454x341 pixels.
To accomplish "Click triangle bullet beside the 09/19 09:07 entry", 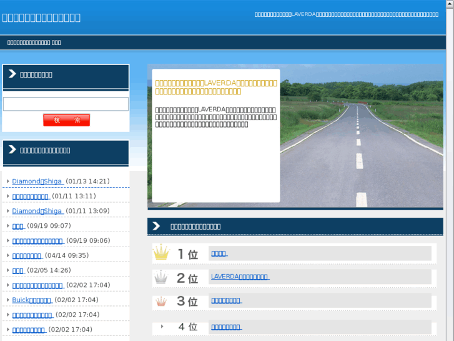I will click(8, 226).
